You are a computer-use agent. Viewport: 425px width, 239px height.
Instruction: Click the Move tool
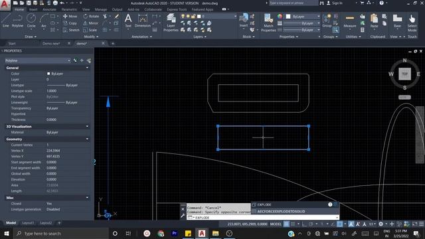(x=70, y=16)
